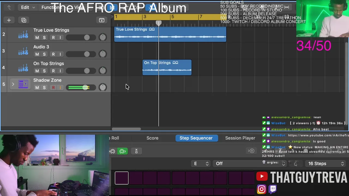Mute the Shadow Zone track
Screen dimensions: 349x196
37,87
